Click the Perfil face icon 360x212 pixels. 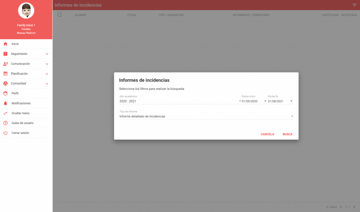click(x=5, y=94)
